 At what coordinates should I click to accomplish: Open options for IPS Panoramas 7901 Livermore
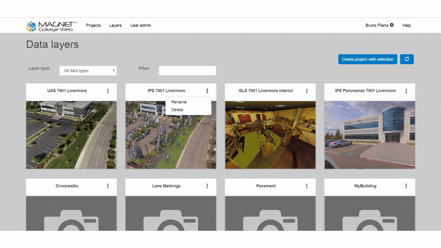pos(406,91)
